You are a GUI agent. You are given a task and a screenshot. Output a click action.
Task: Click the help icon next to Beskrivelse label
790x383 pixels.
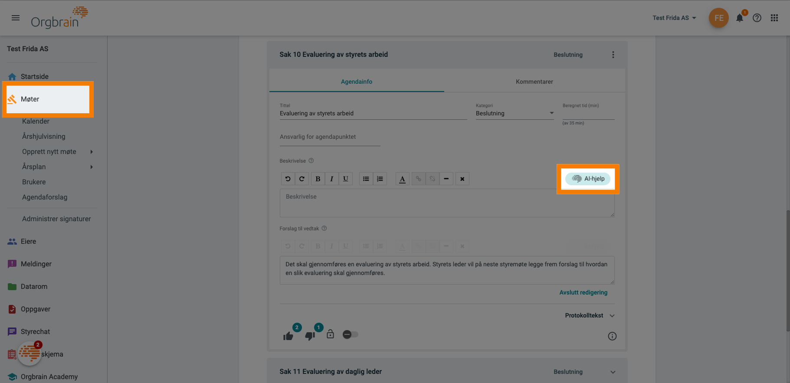point(311,160)
